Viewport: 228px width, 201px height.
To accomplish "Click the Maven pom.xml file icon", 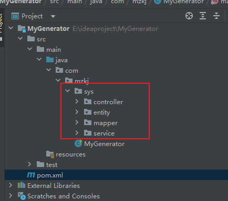I will [31, 175].
